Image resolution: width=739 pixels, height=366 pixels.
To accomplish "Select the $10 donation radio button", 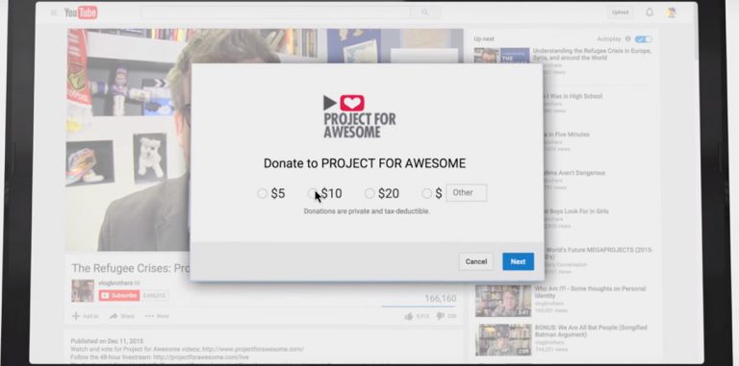I will [313, 193].
